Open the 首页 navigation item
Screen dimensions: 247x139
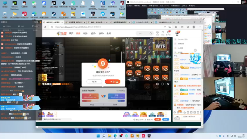(x=71, y=33)
